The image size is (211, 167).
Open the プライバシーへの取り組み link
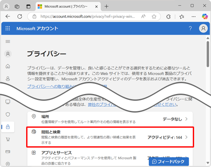coord(51,86)
